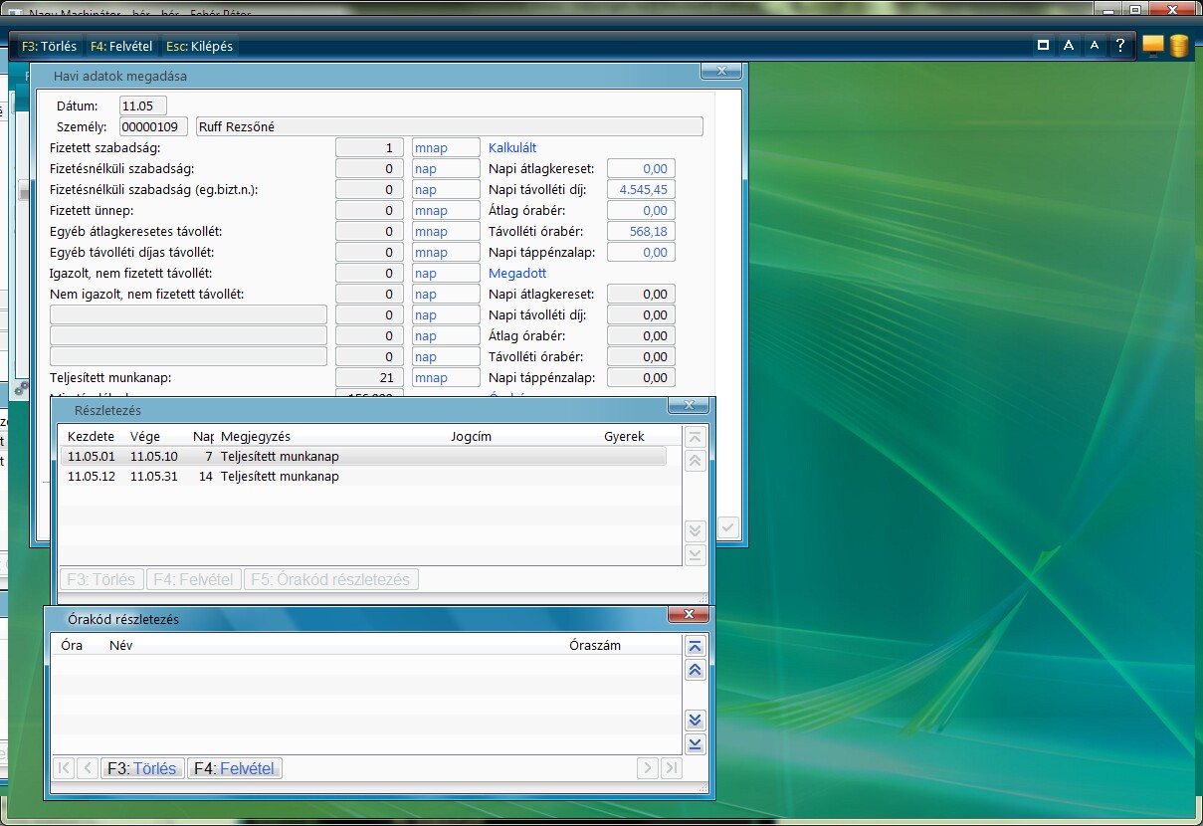Jump to top in Órakód részletezés list
The image size is (1203, 826).
click(x=696, y=646)
